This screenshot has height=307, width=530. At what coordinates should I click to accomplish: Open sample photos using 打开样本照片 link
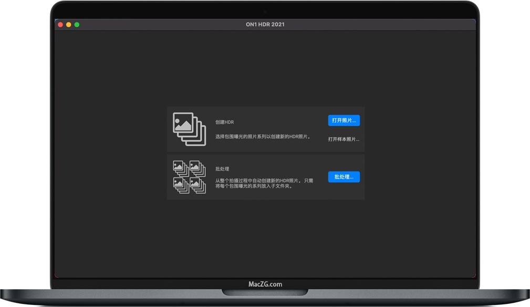point(344,139)
